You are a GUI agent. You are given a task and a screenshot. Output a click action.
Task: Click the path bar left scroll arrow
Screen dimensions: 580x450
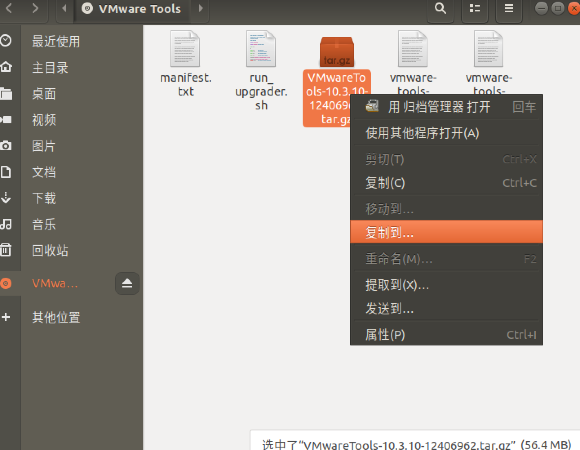click(x=64, y=8)
